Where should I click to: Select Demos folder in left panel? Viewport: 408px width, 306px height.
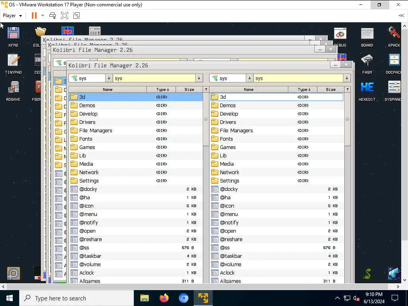click(x=136, y=105)
